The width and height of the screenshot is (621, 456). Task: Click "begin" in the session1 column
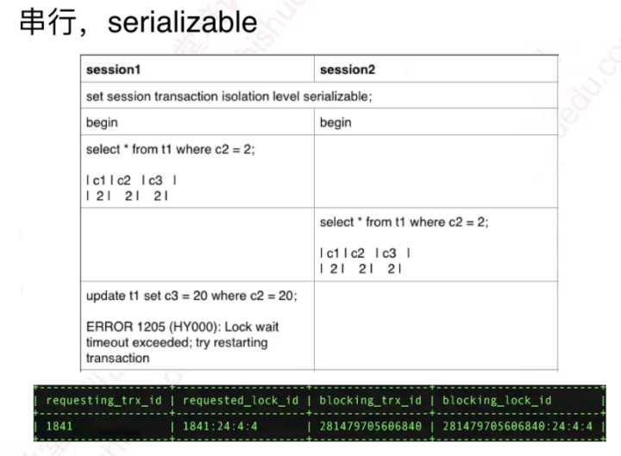pos(102,122)
